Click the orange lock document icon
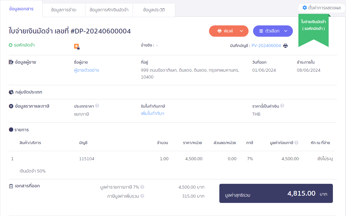 click(x=77, y=47)
